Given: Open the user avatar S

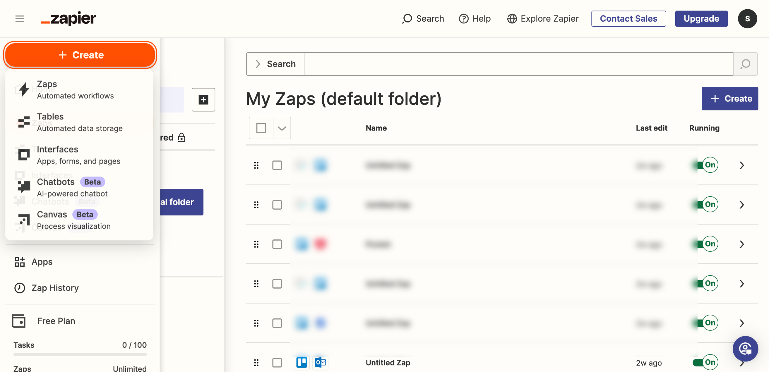Looking at the screenshot, I should tap(747, 19).
